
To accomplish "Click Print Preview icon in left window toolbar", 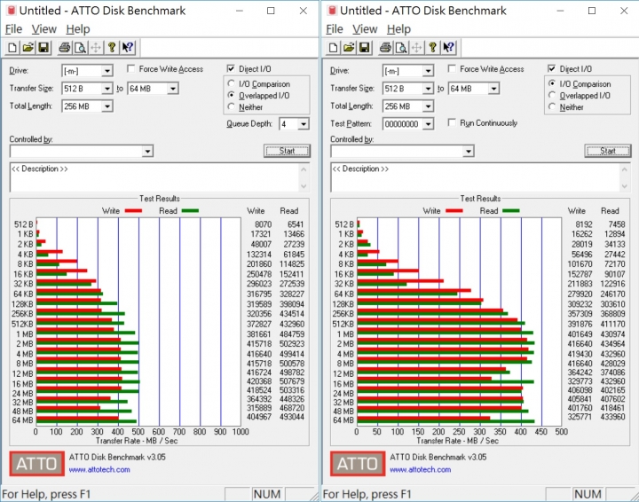I will [80, 48].
